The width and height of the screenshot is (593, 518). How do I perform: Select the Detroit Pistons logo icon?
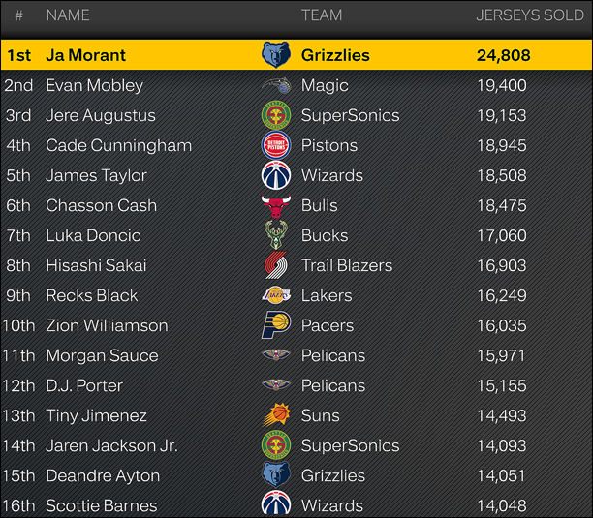pos(276,145)
